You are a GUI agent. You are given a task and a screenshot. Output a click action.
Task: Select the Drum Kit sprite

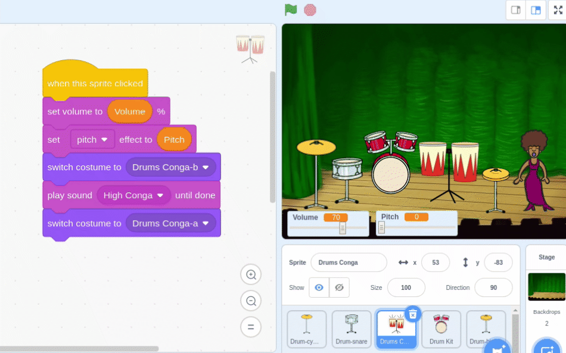441,329
